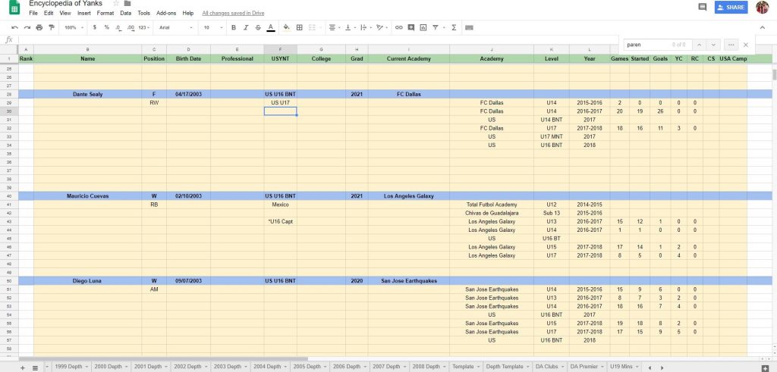This screenshot has width=777, height=372.
Task: Open the Tools menu
Action: (x=143, y=14)
